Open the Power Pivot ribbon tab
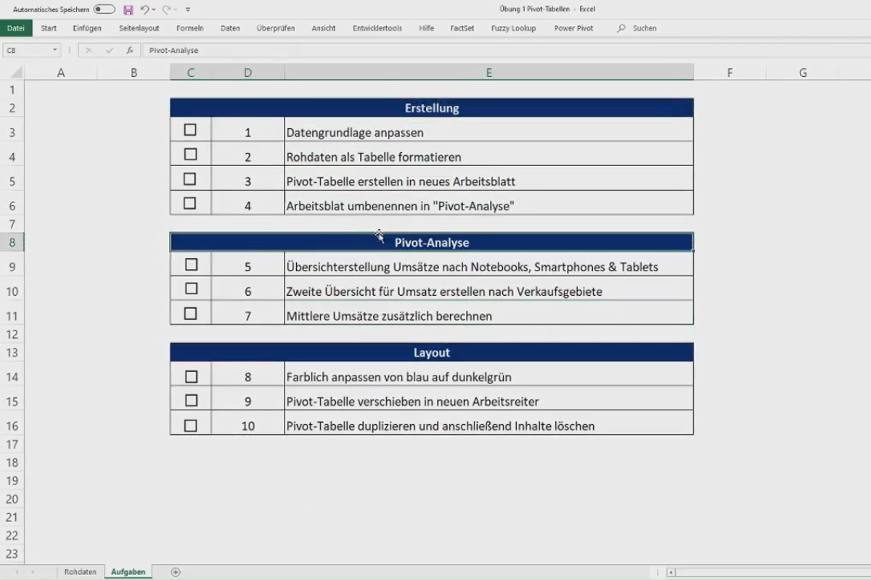Image resolution: width=871 pixels, height=580 pixels. (x=574, y=28)
